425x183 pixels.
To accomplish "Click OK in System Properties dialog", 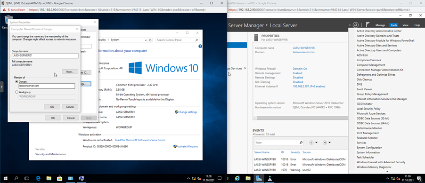I will tap(53, 118).
